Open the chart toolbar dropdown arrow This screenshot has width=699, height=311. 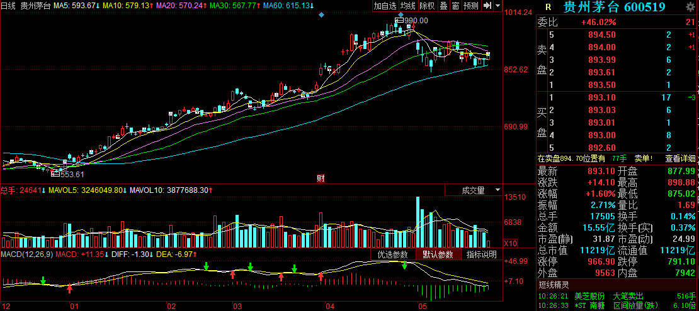tap(497, 6)
